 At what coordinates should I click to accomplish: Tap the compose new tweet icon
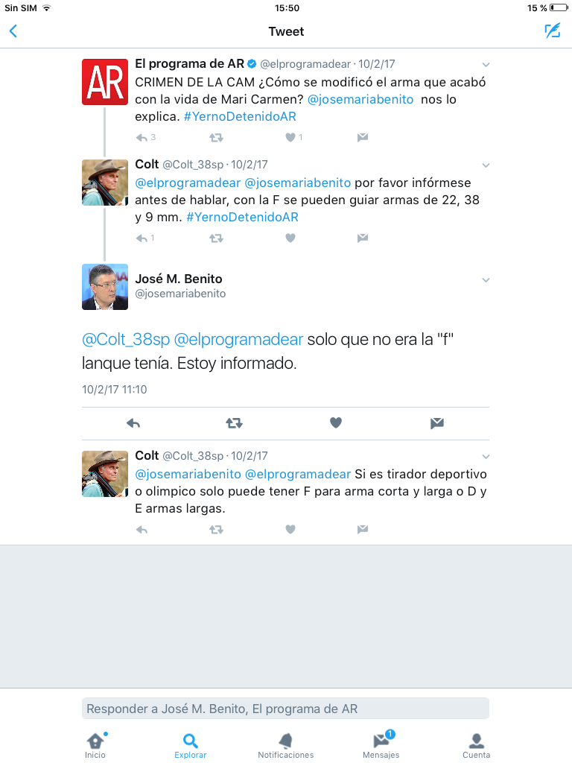[553, 31]
